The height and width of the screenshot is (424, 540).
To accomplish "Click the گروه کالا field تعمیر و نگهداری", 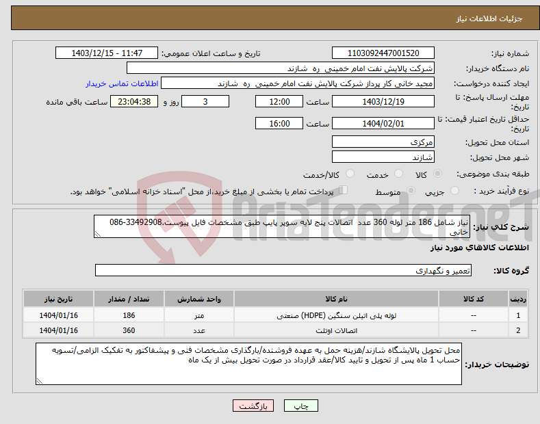I will point(283,271).
